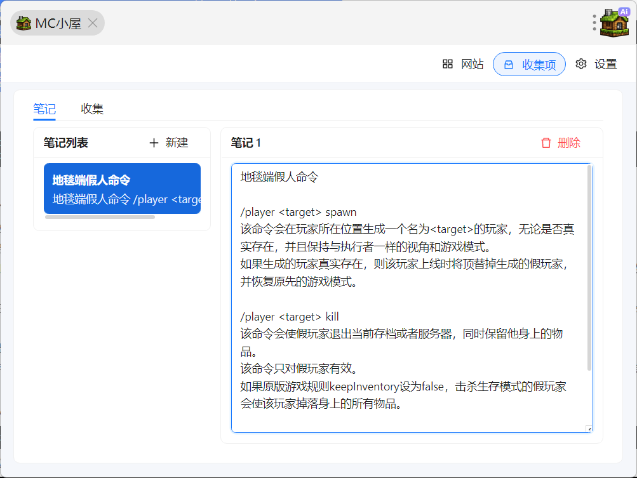Viewport: 637px width, 478px height.
Task: Click the gear icon for 设置
Action: [x=581, y=64]
